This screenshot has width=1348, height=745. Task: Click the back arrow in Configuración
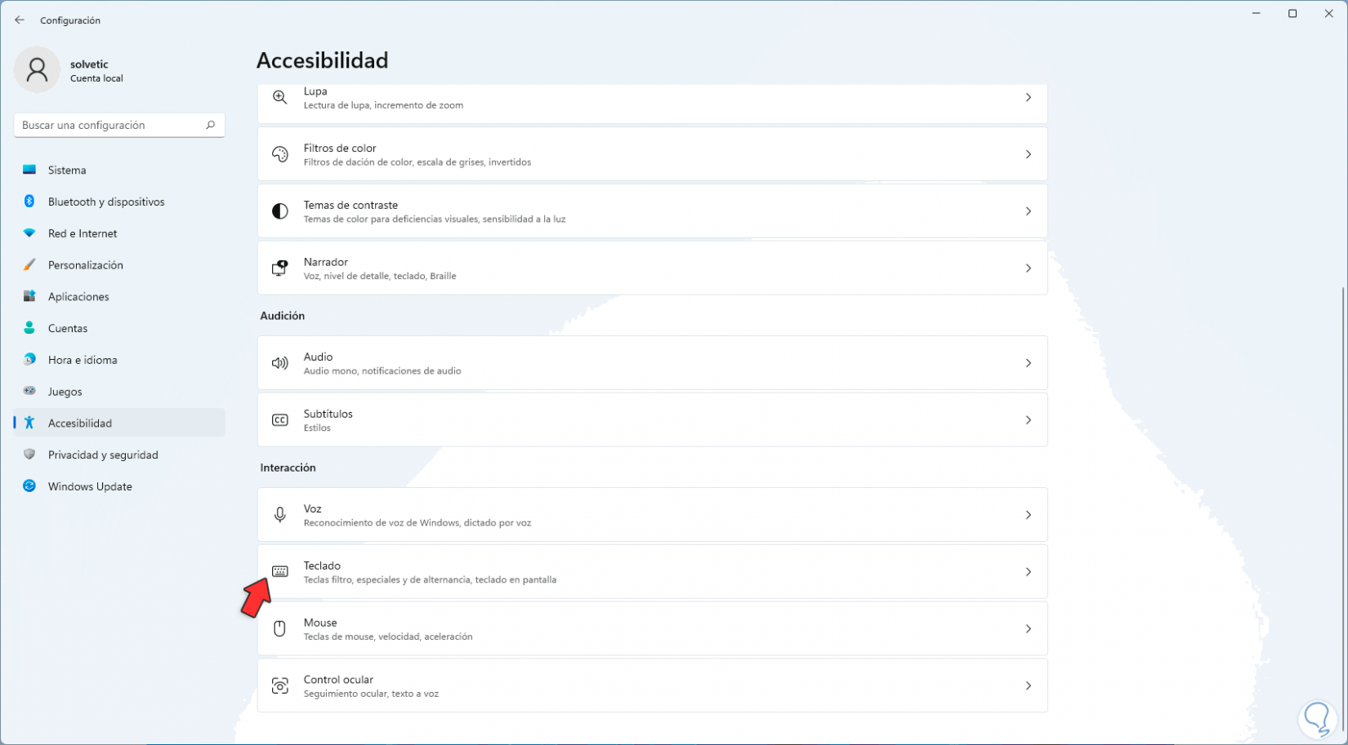20,20
